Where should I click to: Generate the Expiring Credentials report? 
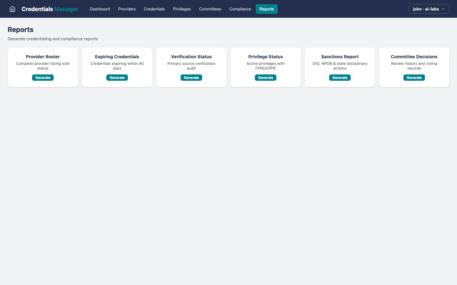click(117, 77)
